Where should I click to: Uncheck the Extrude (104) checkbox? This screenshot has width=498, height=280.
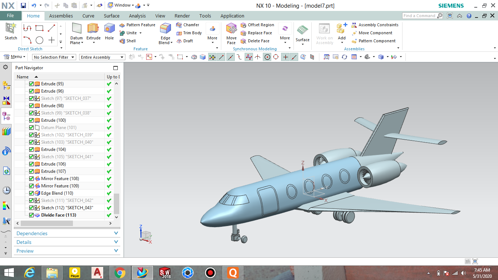tap(31, 149)
